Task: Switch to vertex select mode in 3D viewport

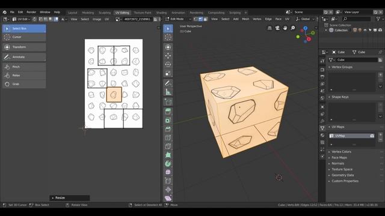Action: tap(196, 19)
